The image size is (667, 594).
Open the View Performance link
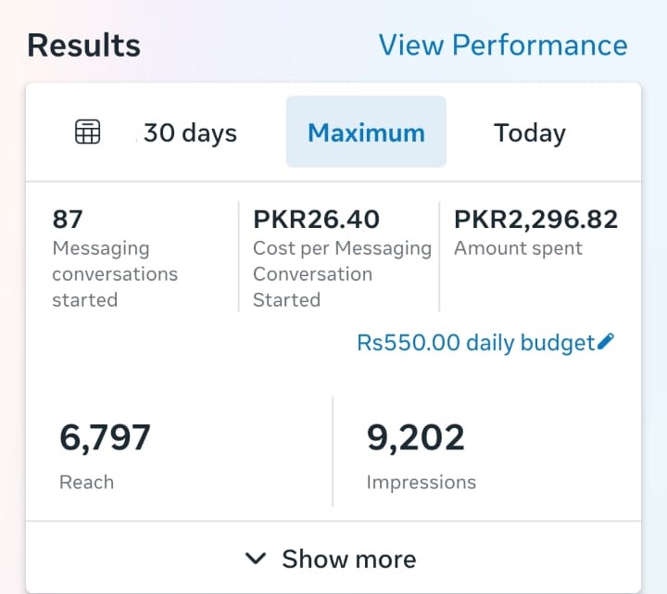(503, 45)
